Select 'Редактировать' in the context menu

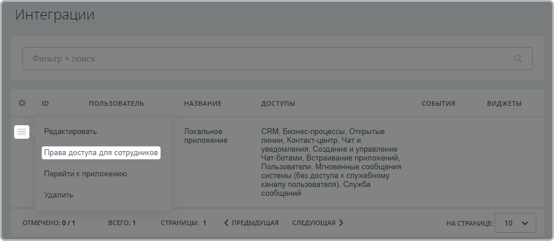pyautogui.click(x=70, y=132)
